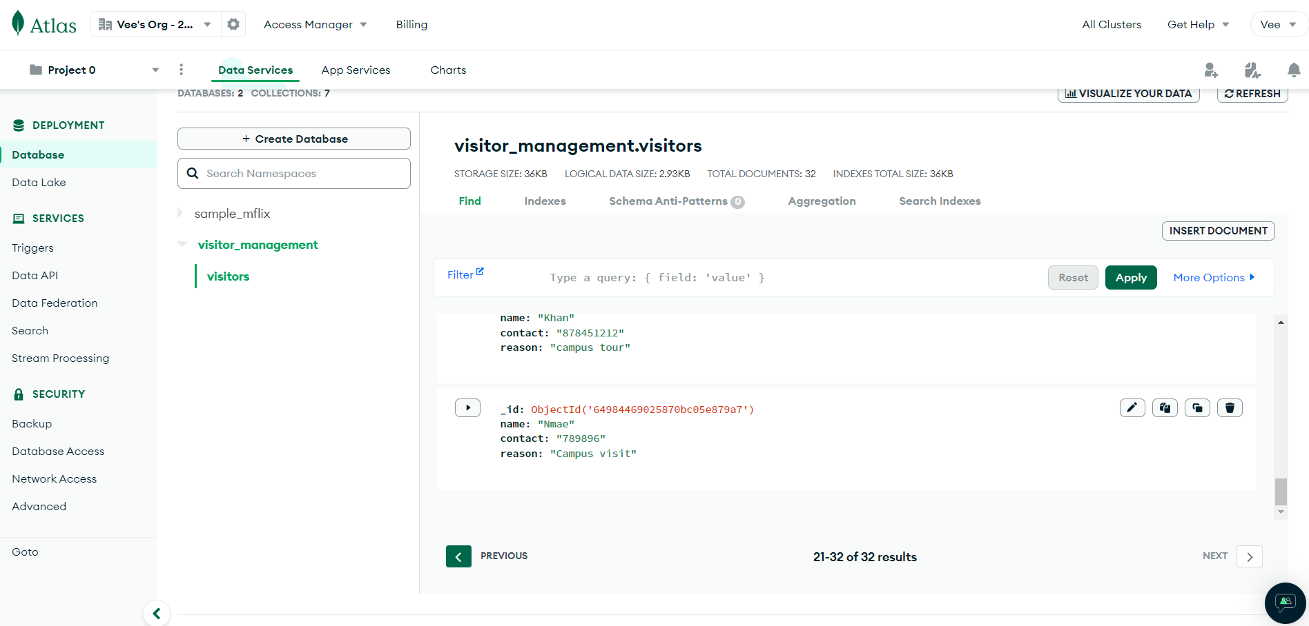
Task: Open the support chat bubble icon
Action: pyautogui.click(x=1285, y=603)
